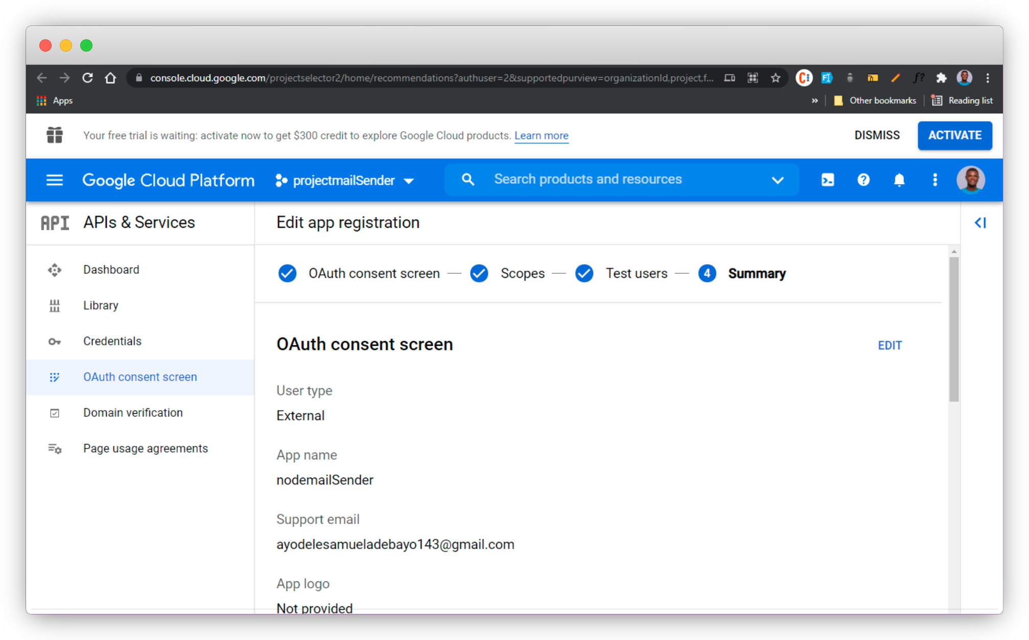Dismiss the free trial banner
This screenshot has width=1029, height=640.
click(877, 135)
